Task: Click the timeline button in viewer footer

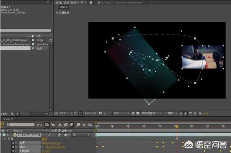Action: (x=190, y=113)
